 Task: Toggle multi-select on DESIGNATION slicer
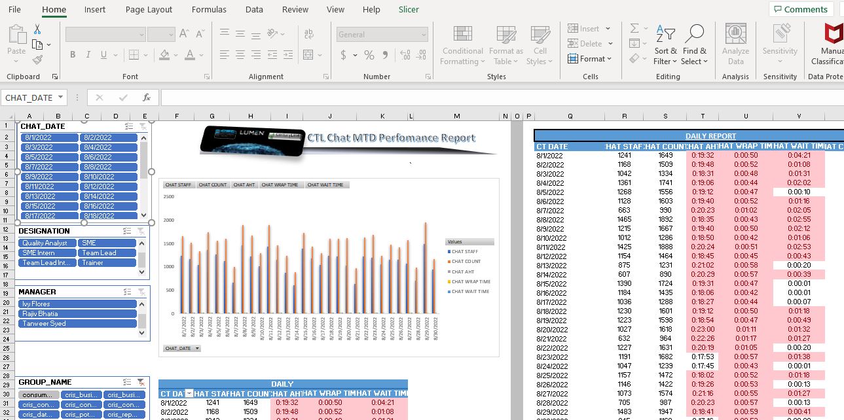(128, 231)
